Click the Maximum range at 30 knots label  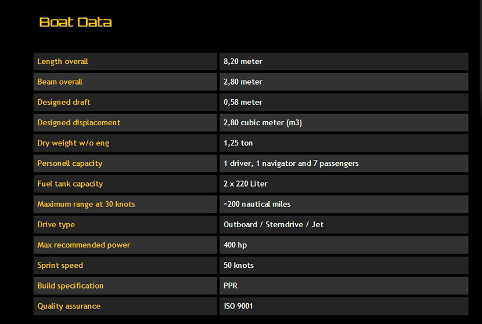point(86,204)
